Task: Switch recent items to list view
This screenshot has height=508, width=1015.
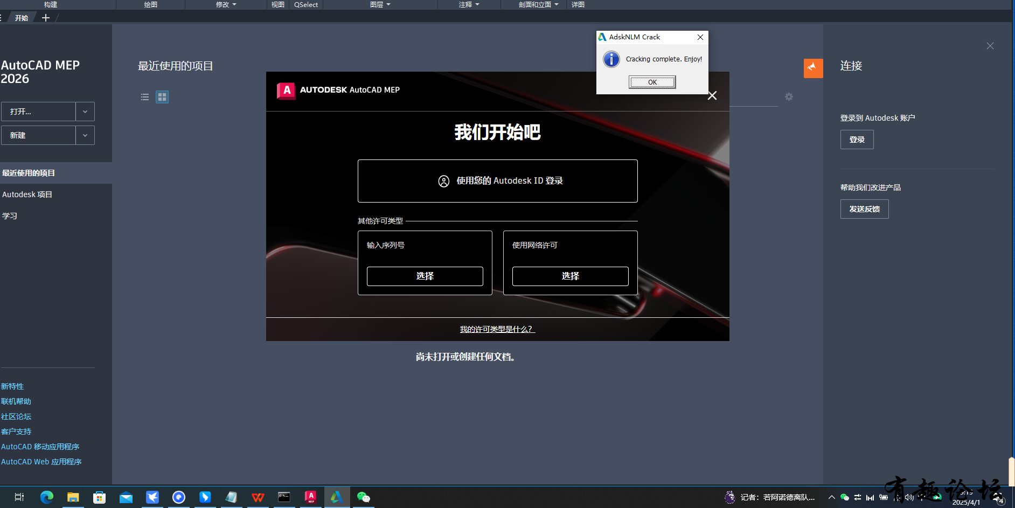Action: coord(145,97)
